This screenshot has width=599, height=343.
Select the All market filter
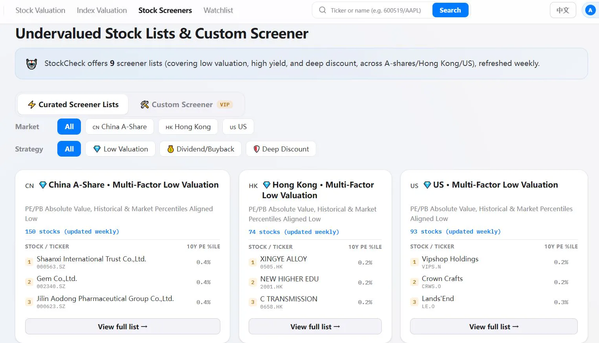[x=69, y=127]
